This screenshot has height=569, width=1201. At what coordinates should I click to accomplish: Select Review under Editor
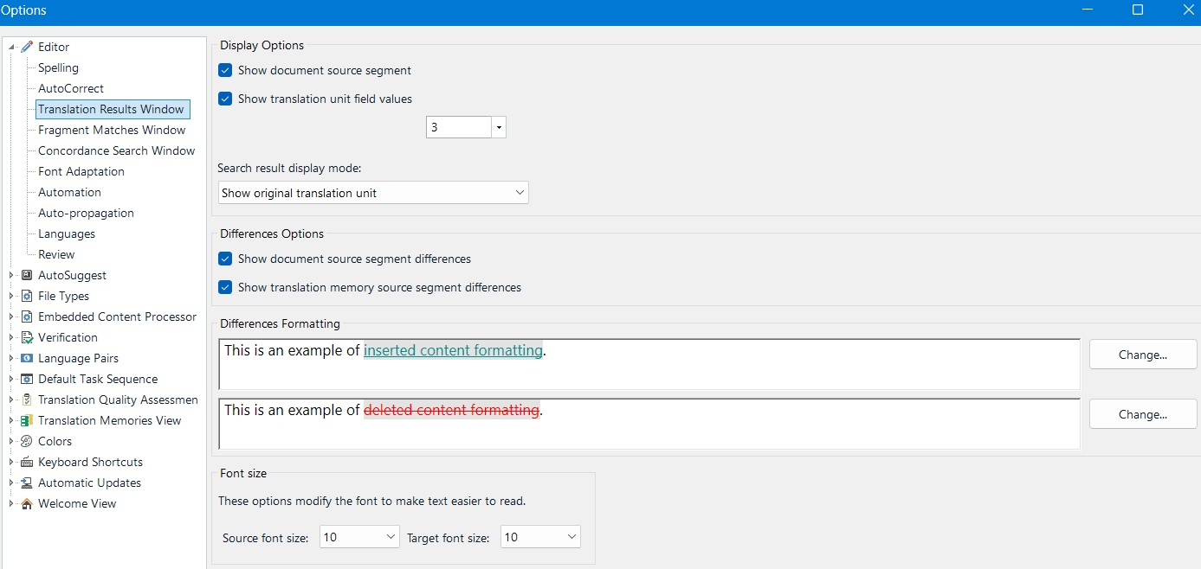pyautogui.click(x=56, y=254)
